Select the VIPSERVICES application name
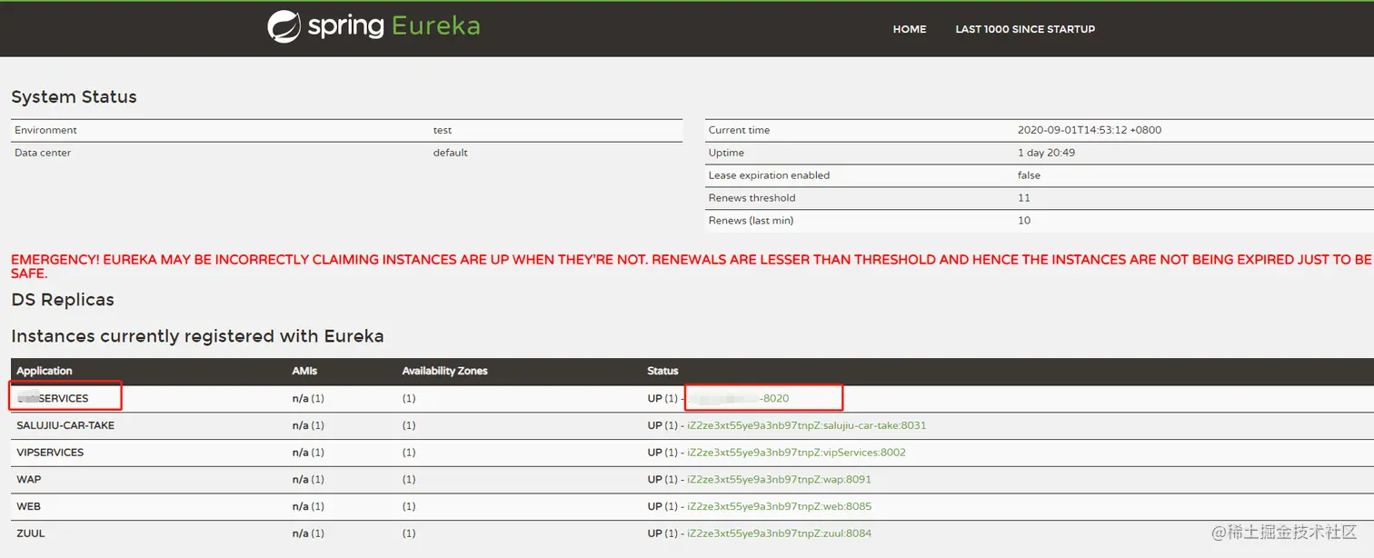Image resolution: width=1374 pixels, height=558 pixels. point(50,453)
